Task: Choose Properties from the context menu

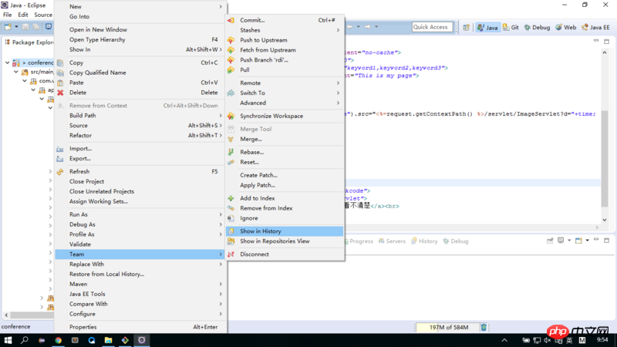Action: (x=83, y=327)
